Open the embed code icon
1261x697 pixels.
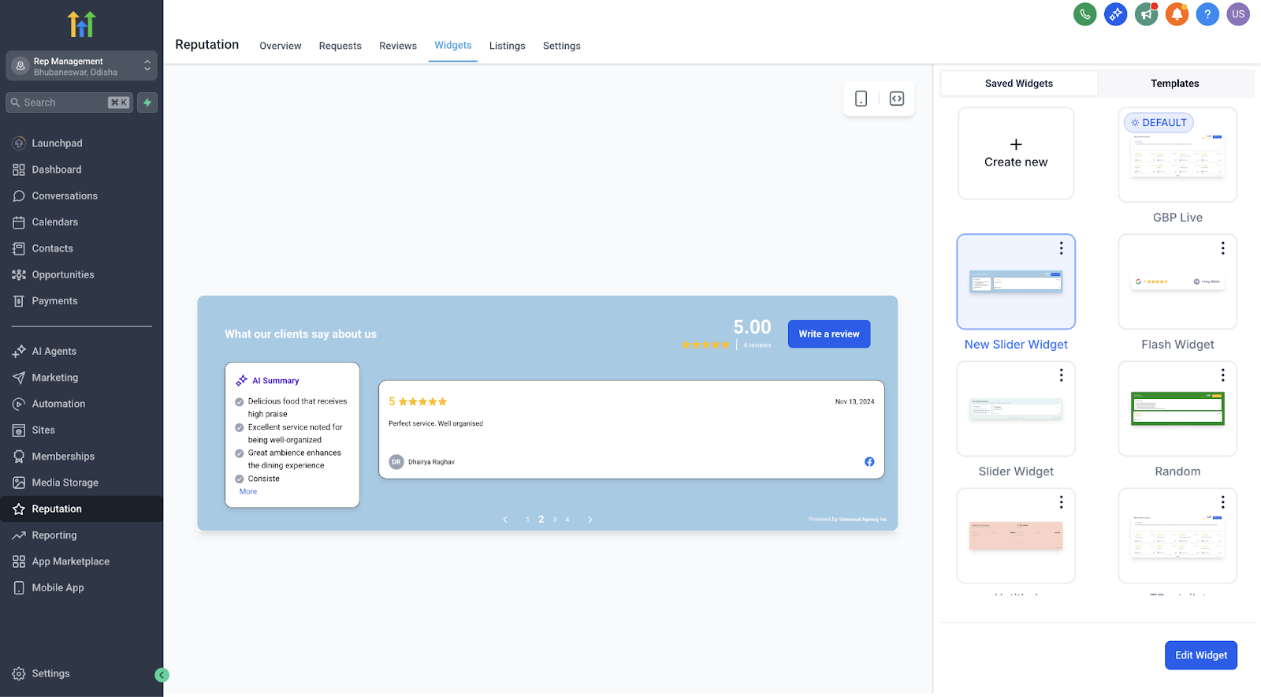click(x=897, y=99)
